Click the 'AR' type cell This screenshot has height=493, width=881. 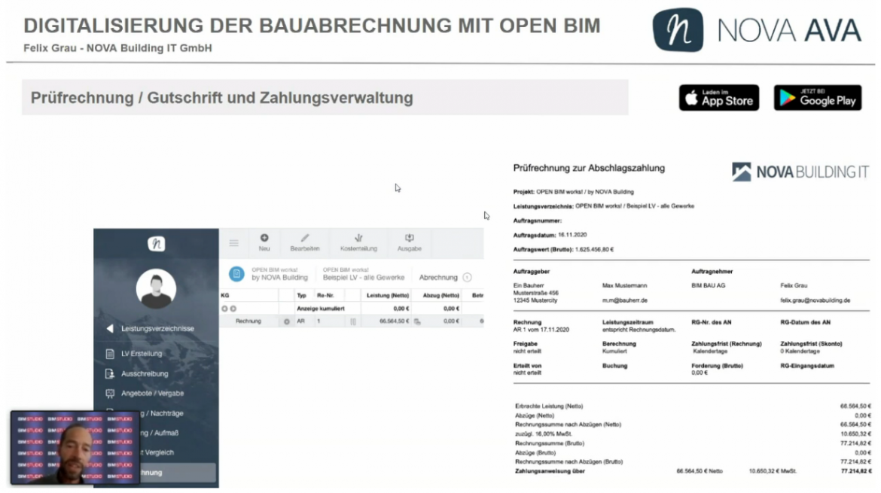point(300,321)
